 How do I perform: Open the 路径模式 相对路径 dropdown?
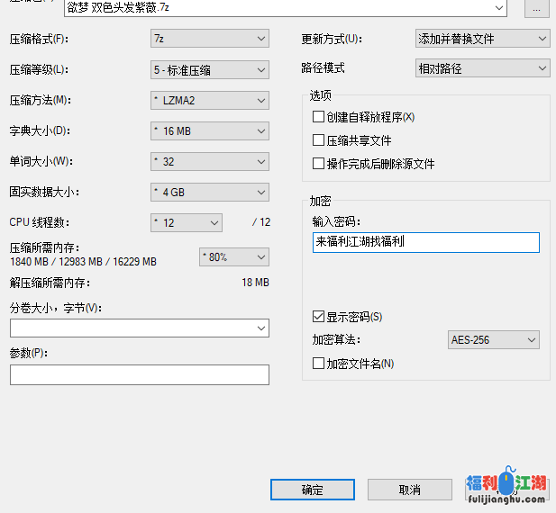[482, 67]
